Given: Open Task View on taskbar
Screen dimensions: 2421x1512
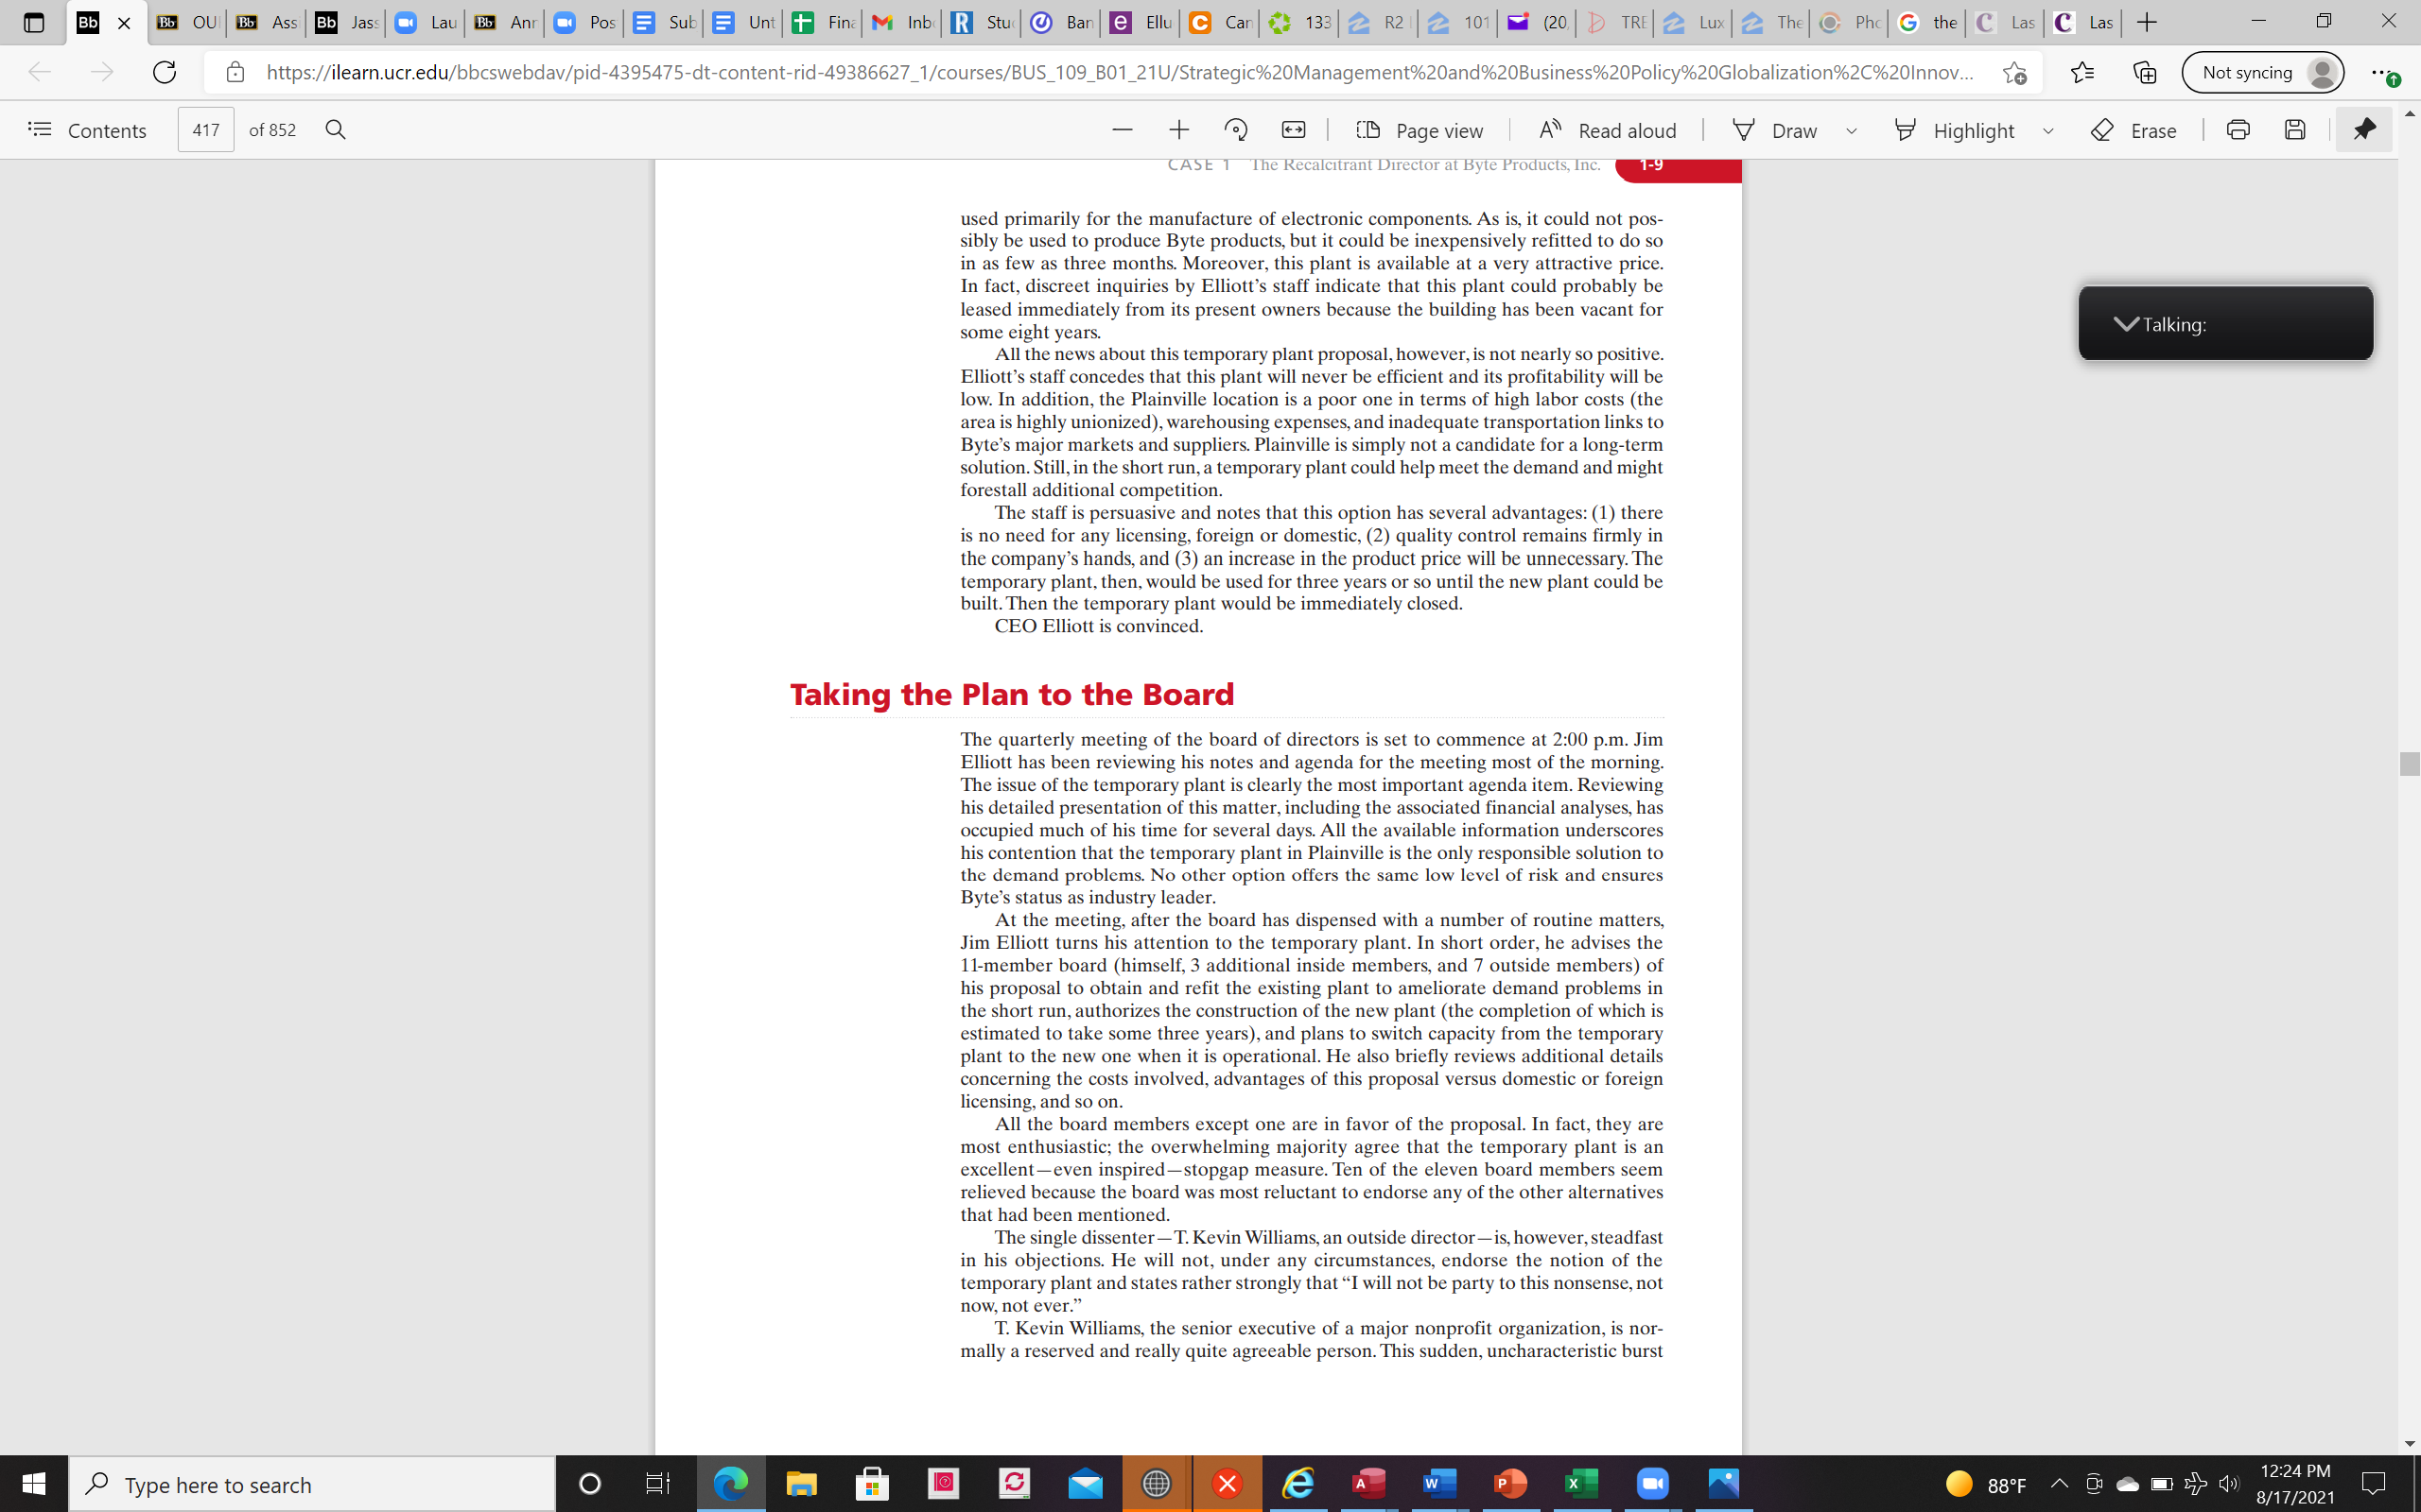Looking at the screenshot, I should [657, 1484].
